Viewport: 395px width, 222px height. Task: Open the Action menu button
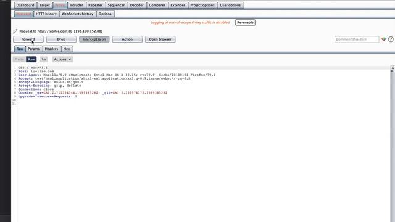pos(127,39)
